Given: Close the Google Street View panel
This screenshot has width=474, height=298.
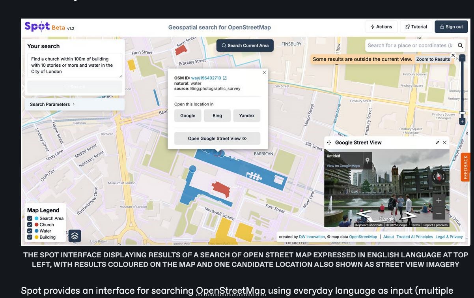Looking at the screenshot, I should (x=445, y=142).
